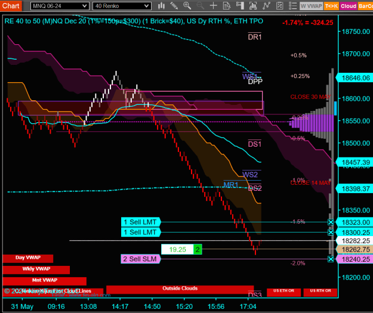Click the MR1 pivot label
This screenshot has height=313, width=373.
point(231,185)
